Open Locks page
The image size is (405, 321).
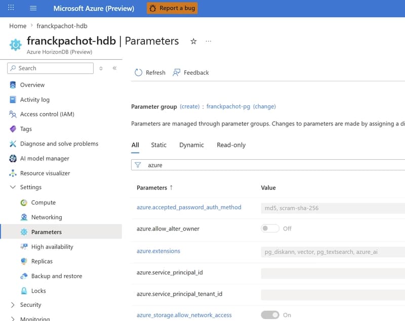click(38, 291)
